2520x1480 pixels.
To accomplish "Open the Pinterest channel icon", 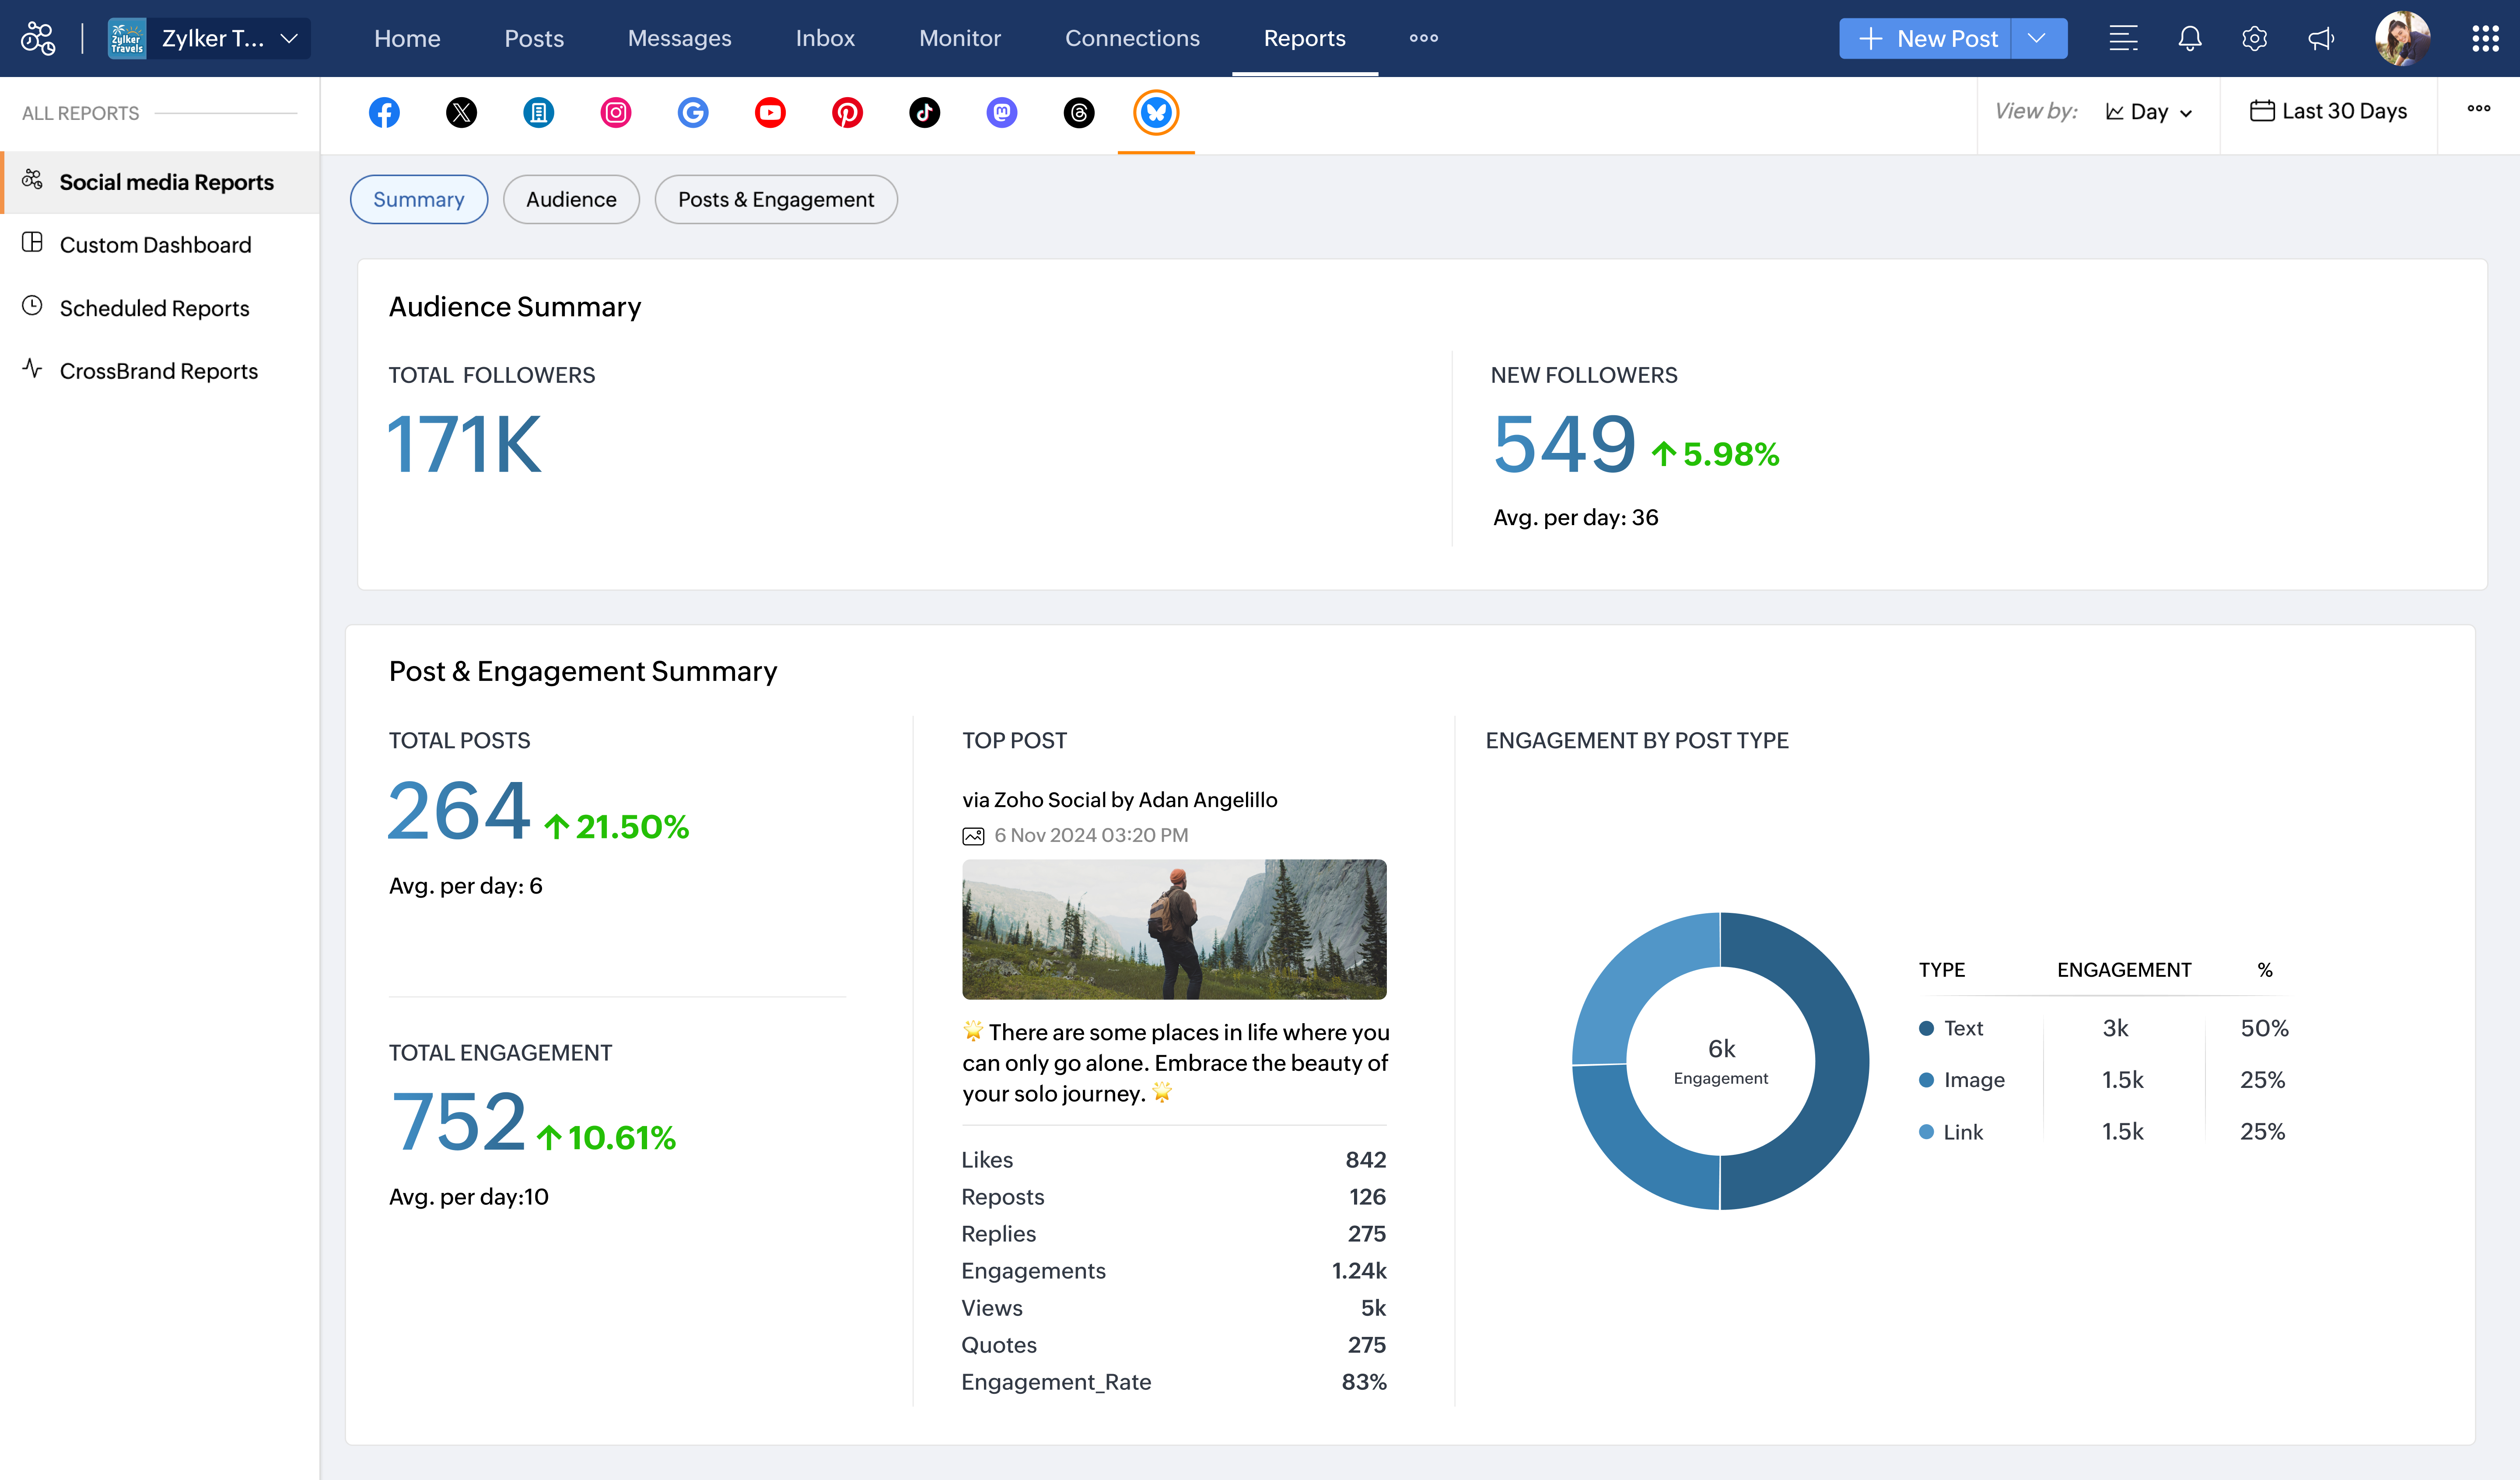I will pos(847,112).
